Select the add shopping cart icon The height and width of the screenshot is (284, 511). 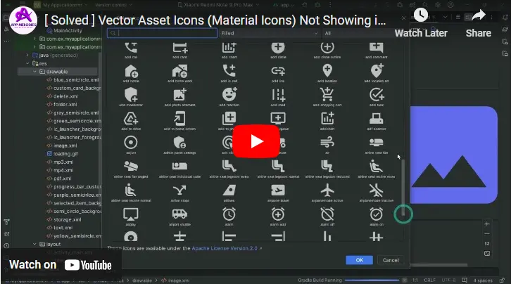[x=327, y=95]
